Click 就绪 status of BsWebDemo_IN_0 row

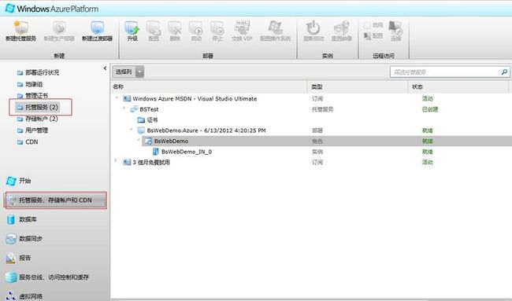(428, 152)
